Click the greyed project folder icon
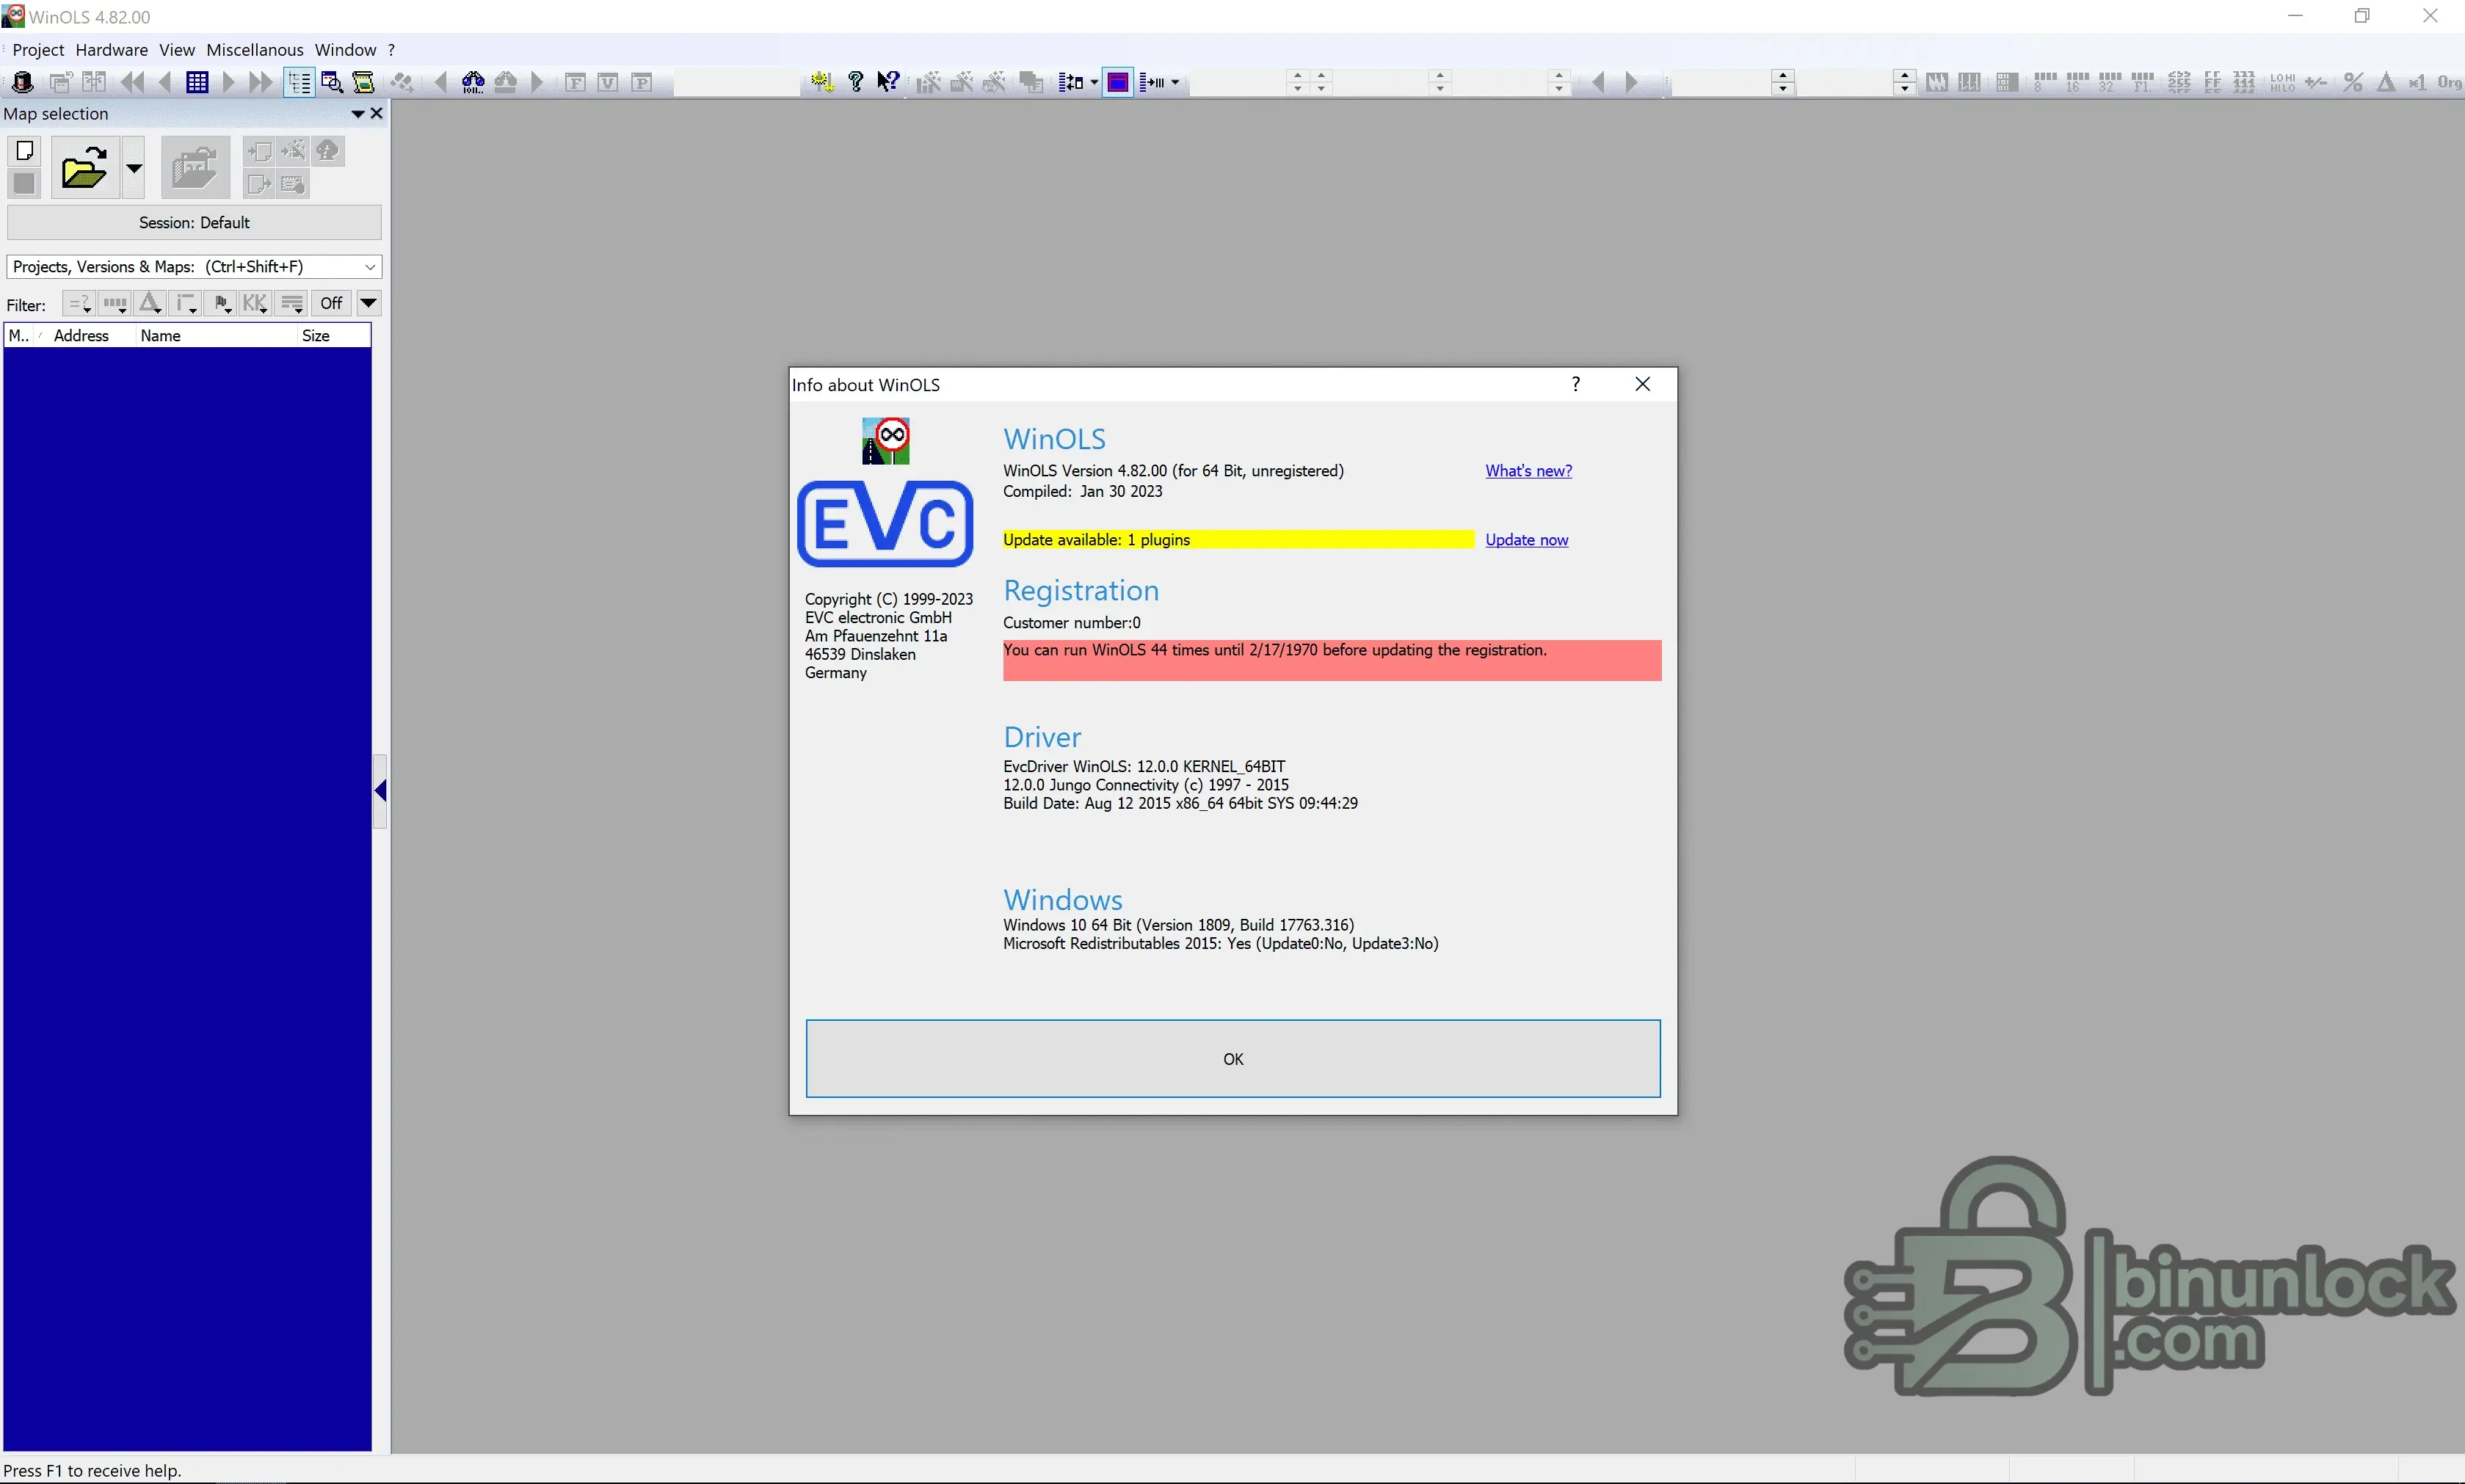This screenshot has width=2465, height=1484. (x=195, y=167)
